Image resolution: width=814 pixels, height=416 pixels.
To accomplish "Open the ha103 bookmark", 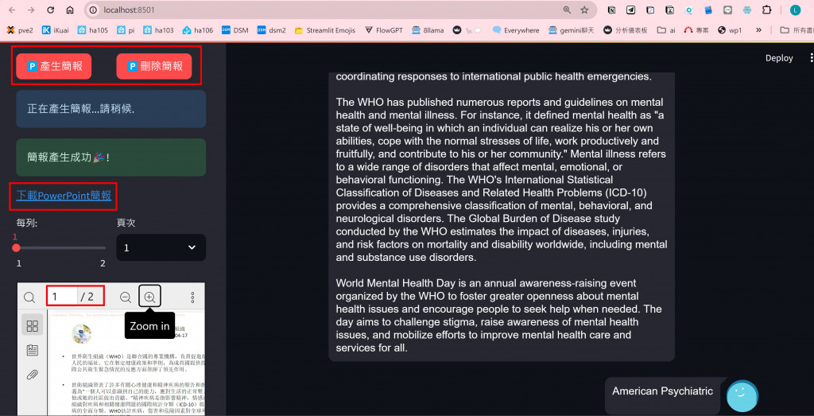I will click(158, 30).
